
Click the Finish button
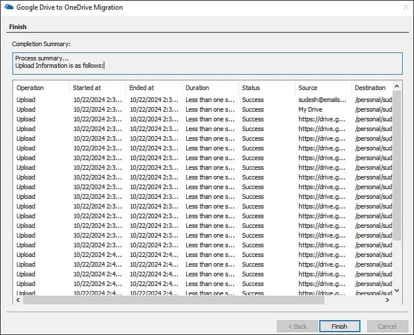pyautogui.click(x=339, y=326)
